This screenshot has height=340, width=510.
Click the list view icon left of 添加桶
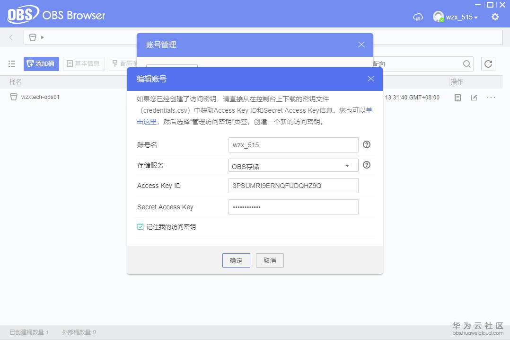[x=12, y=63]
